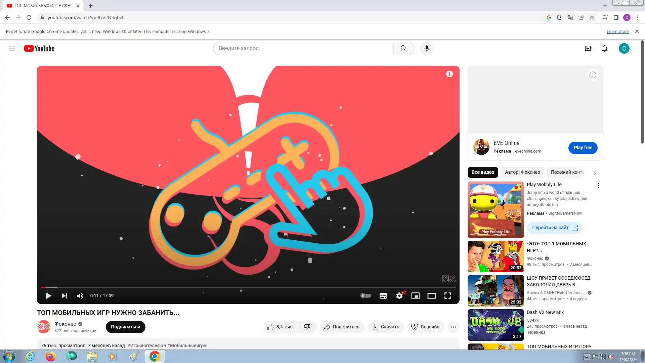Enter fullscreen mode in the player
Screen dimensions: 645x363
[x=447, y=296]
